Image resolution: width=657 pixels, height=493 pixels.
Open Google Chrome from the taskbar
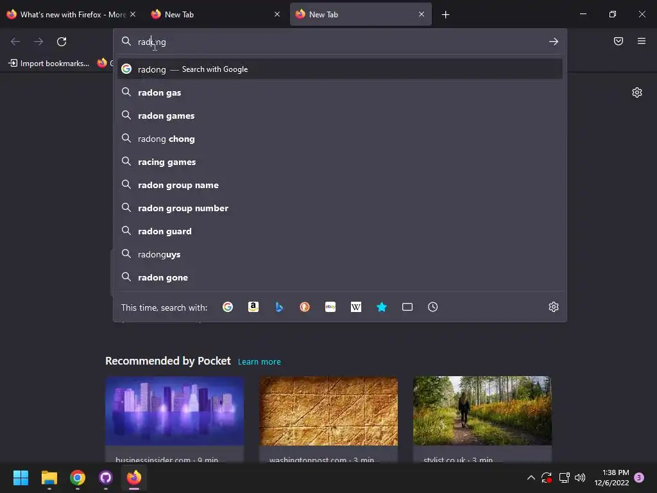click(x=78, y=478)
